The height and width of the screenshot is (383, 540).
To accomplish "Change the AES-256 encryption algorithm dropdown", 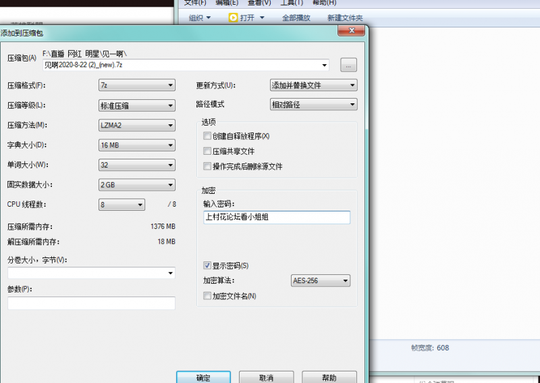I will (x=320, y=280).
